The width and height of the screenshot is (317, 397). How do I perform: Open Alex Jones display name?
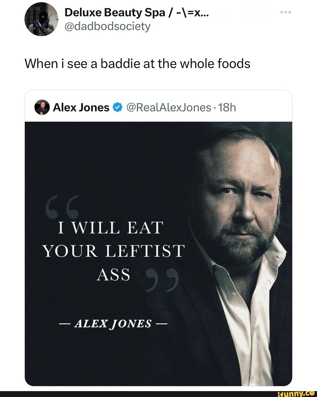click(x=81, y=108)
